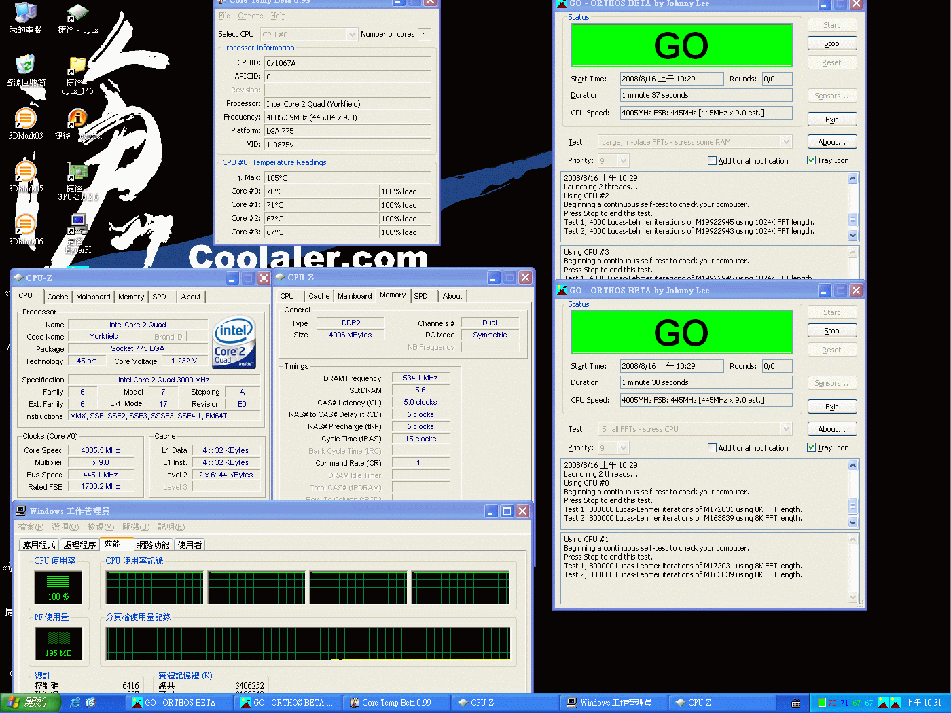Screen dimensions: 951x713
Task: Toggle Additional notification in upper Orthos window
Action: tap(712, 161)
